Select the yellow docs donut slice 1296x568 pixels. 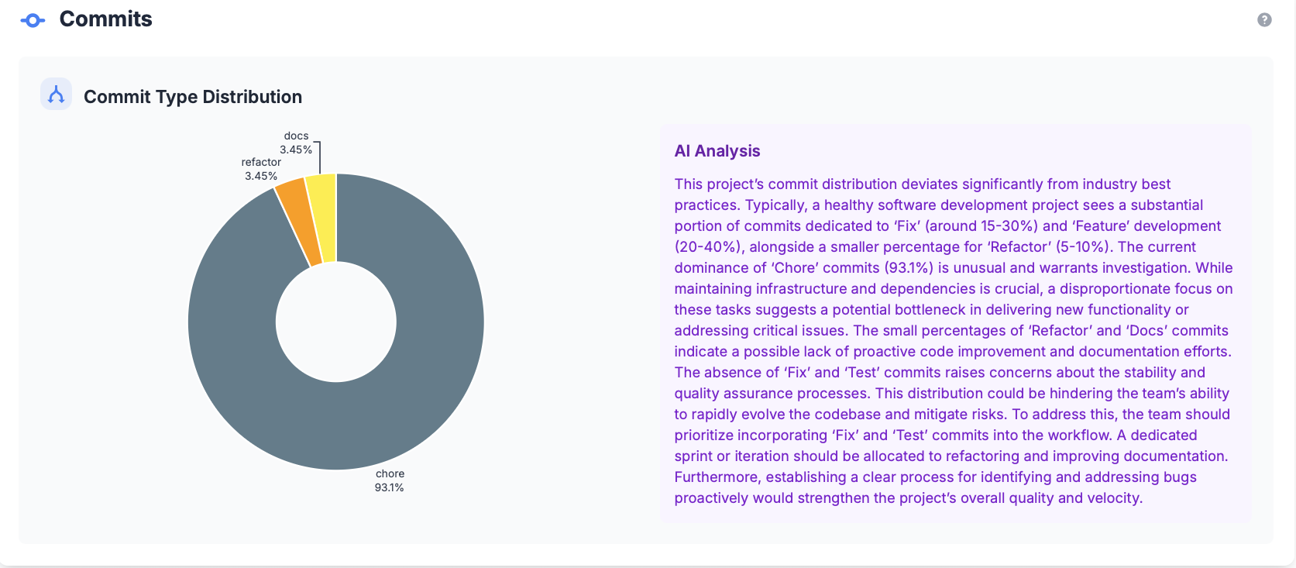click(323, 217)
